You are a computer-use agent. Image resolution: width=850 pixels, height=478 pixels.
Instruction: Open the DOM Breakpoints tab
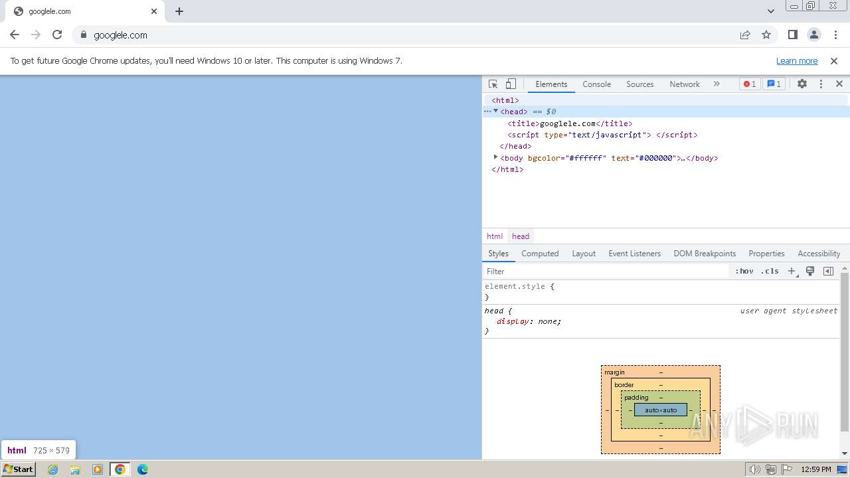pos(705,254)
